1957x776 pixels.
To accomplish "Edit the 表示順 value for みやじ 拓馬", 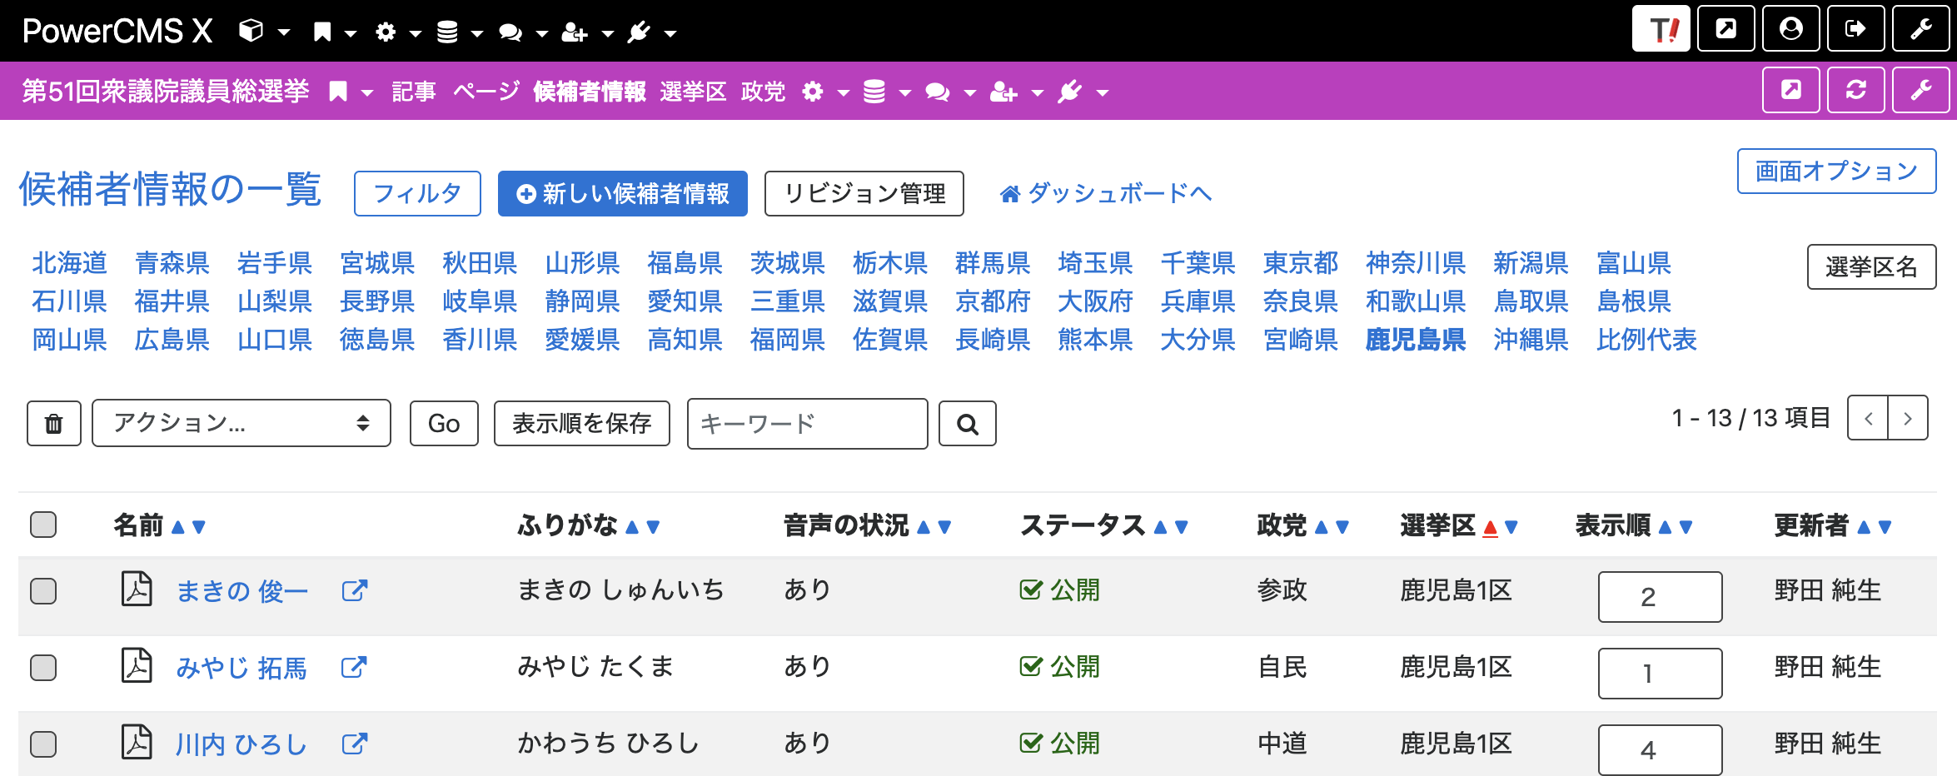I will (1659, 673).
